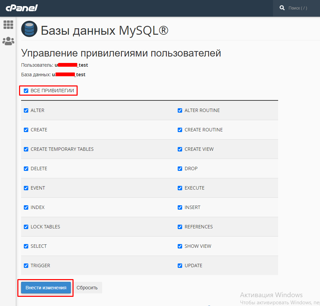
Task: Uncheck the UPDATE privilege checkbox
Action: click(180, 266)
